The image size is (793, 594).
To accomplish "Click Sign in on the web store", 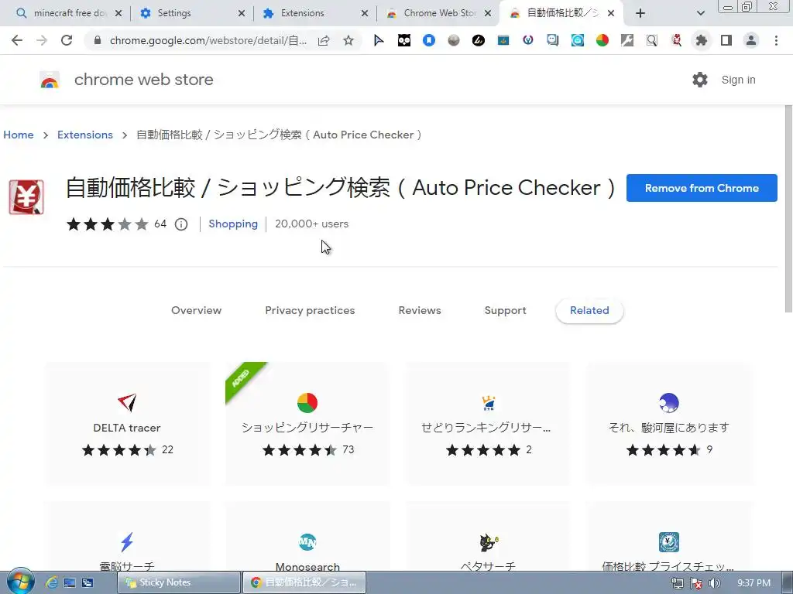I will (x=738, y=80).
